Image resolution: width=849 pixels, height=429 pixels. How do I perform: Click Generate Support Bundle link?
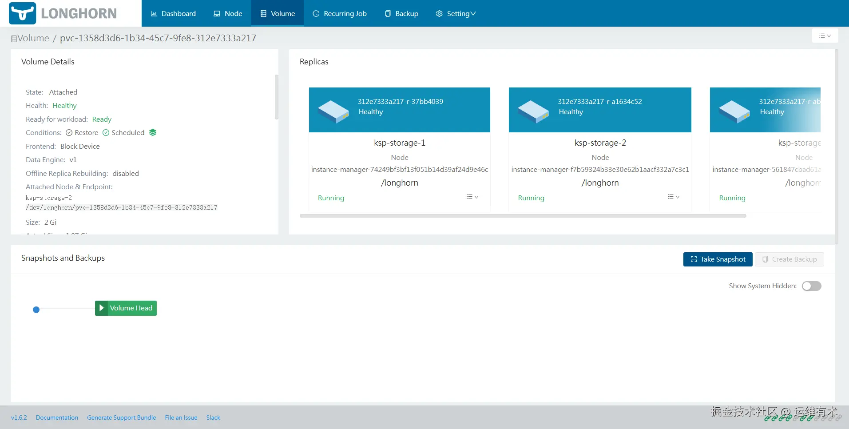pyautogui.click(x=122, y=417)
